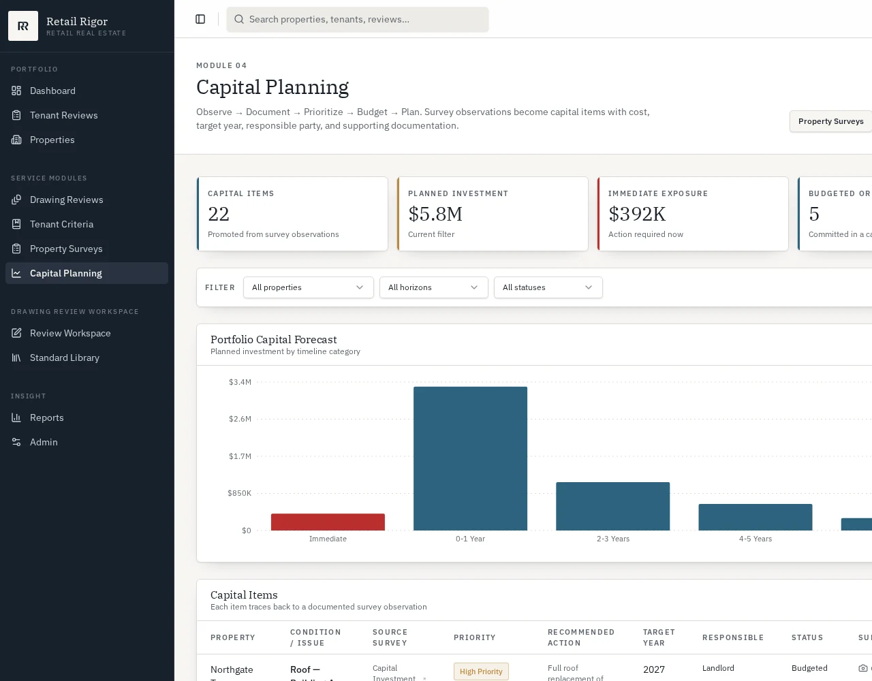The width and height of the screenshot is (872, 681).
Task: Select the 0-1 Year forecast bar
Action: point(470,458)
